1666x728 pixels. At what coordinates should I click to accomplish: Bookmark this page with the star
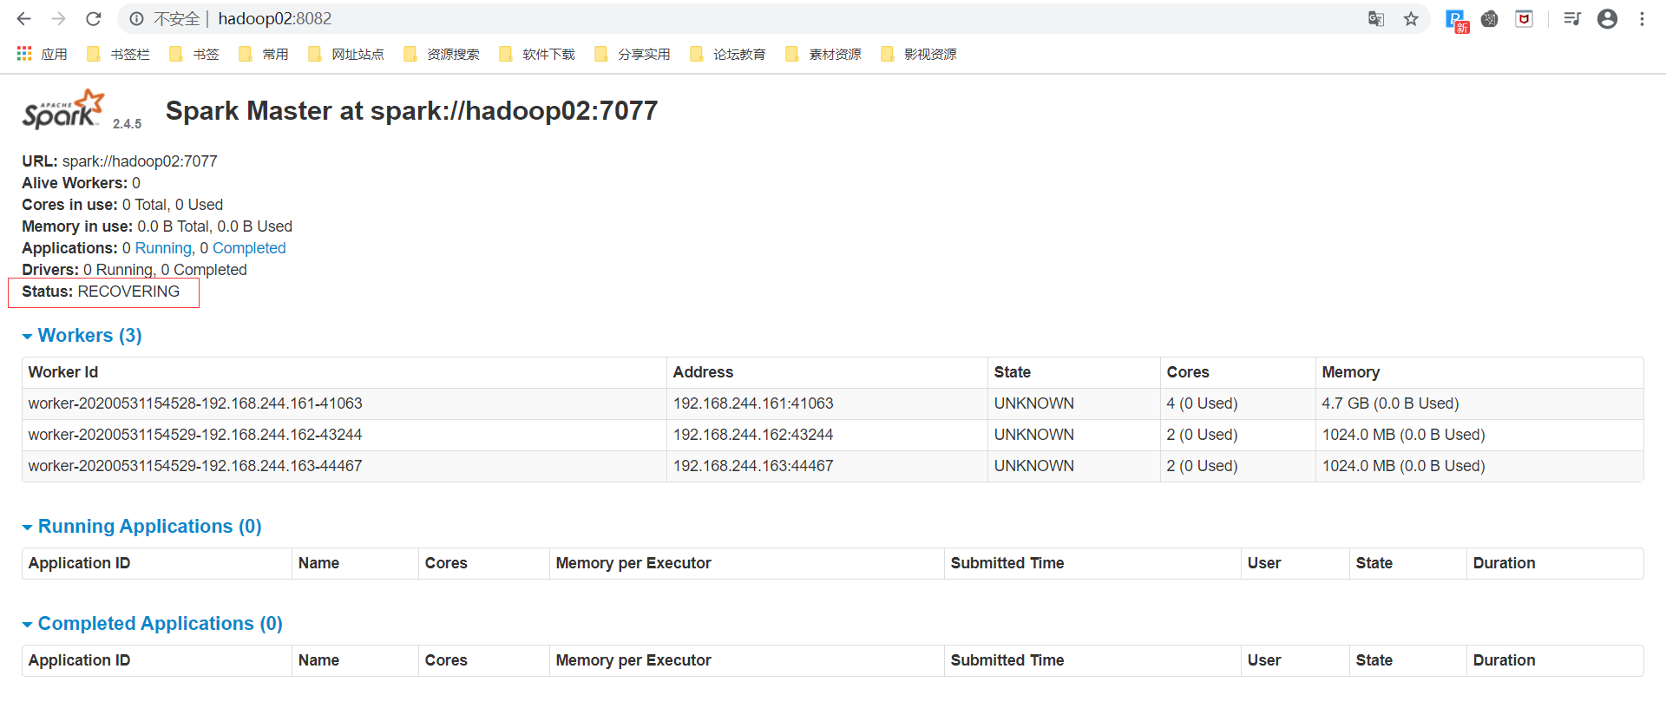[x=1411, y=18]
